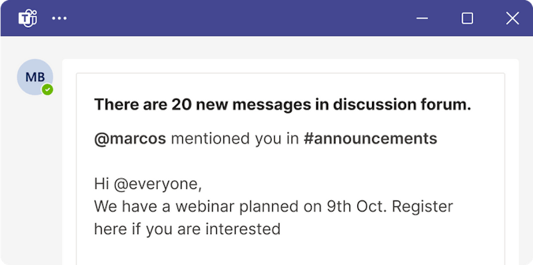
Task: Click the 'Hi' greeting word
Action: pyautogui.click(x=102, y=184)
